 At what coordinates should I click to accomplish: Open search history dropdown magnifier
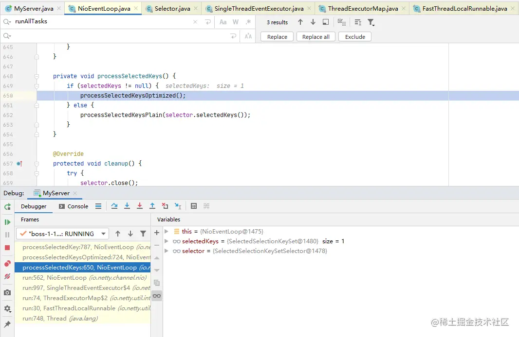[x=7, y=22]
